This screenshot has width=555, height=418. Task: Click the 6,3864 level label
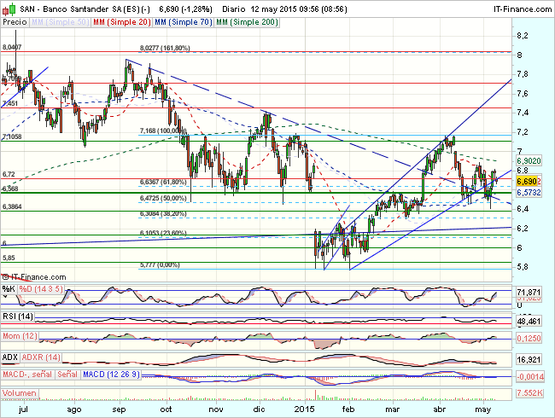(x=12, y=206)
